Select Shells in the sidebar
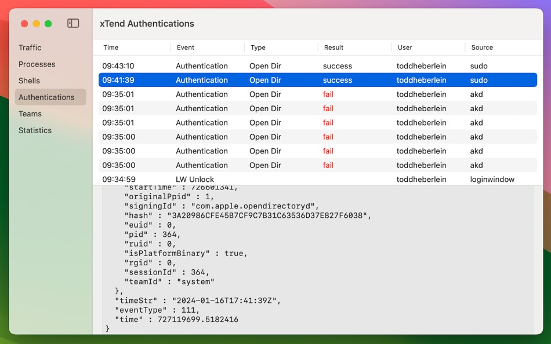551x344 pixels. click(x=29, y=80)
